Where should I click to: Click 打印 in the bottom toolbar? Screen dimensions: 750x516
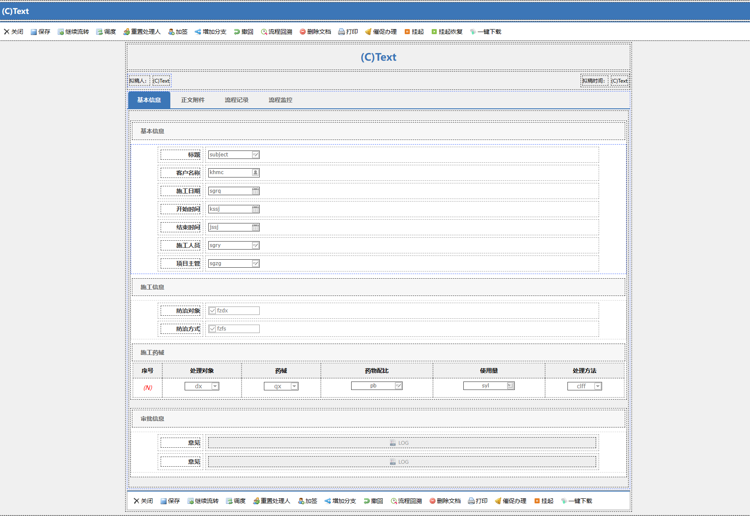coord(478,501)
